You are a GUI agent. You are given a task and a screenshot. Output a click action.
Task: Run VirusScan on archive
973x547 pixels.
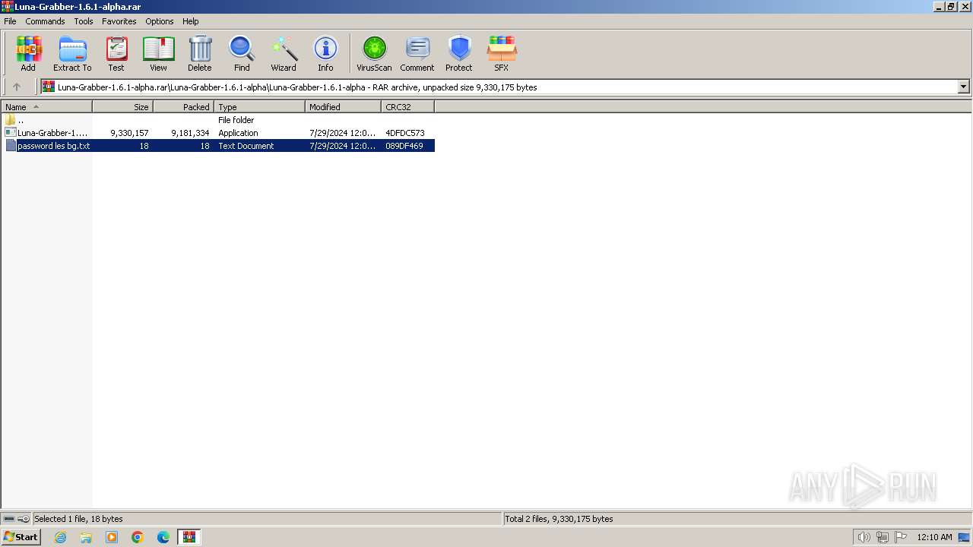[x=374, y=53]
